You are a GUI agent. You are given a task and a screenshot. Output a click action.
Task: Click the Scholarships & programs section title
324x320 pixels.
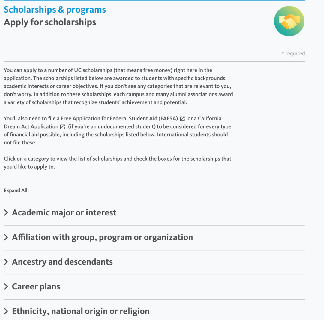55,10
